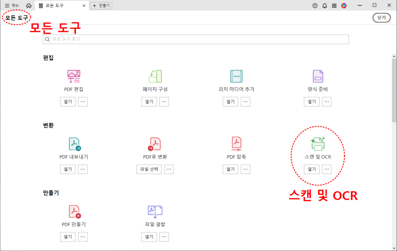
Task: Open more options for 리치 미디어 추가
Action: coord(245,102)
